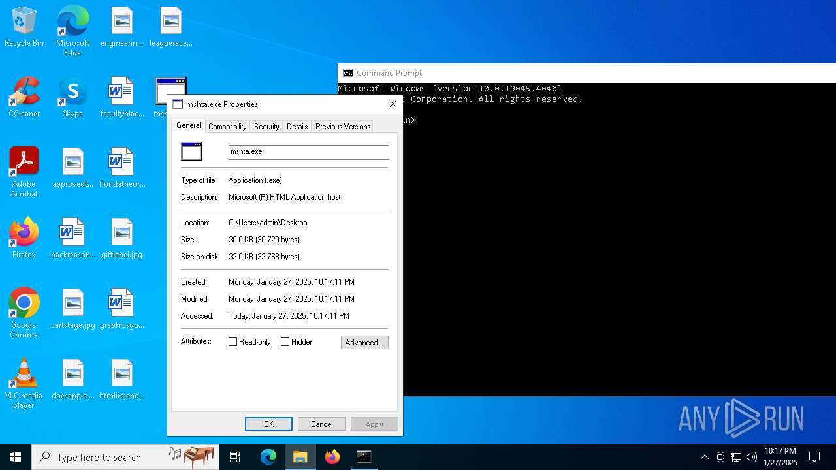836x470 pixels.
Task: Switch to Command Prompt taskbar button
Action: tap(364, 457)
